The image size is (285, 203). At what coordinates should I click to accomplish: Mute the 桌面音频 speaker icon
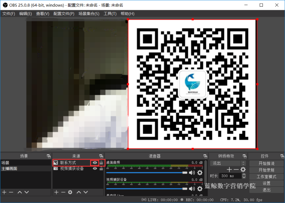pyautogui.click(x=192, y=173)
